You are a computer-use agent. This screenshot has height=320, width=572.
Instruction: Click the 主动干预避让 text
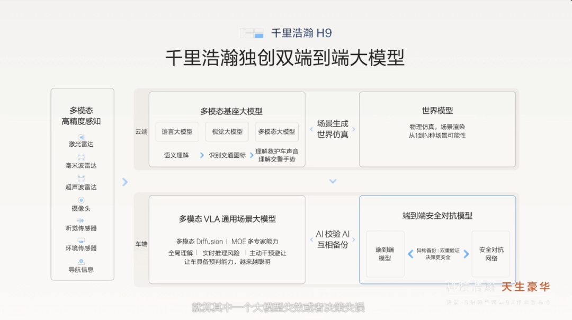268,253
